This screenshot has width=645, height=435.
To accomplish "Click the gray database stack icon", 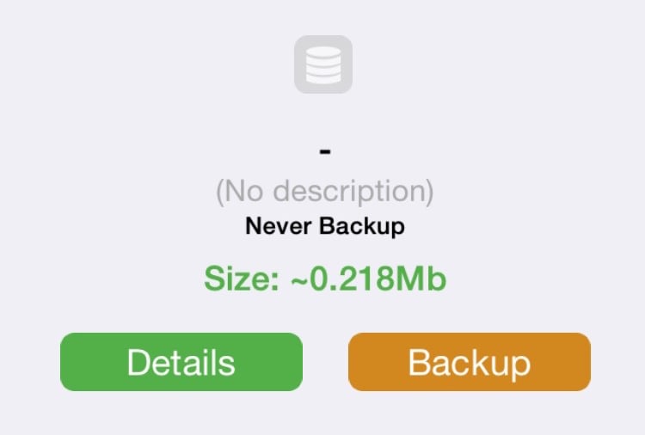I will [x=323, y=64].
